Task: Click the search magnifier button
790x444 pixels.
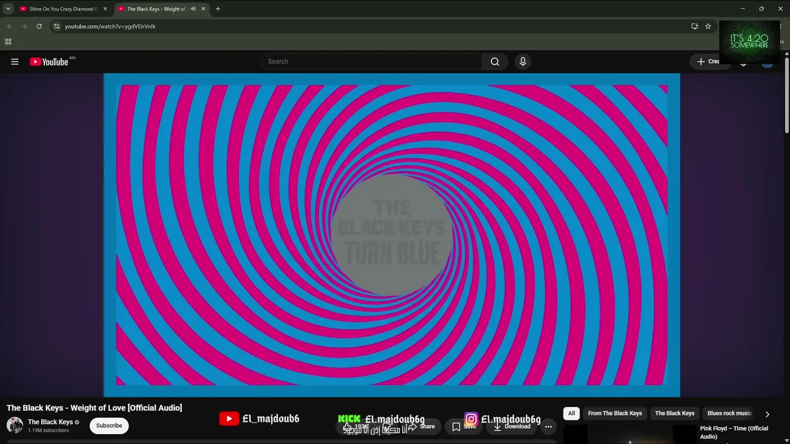Action: point(495,62)
